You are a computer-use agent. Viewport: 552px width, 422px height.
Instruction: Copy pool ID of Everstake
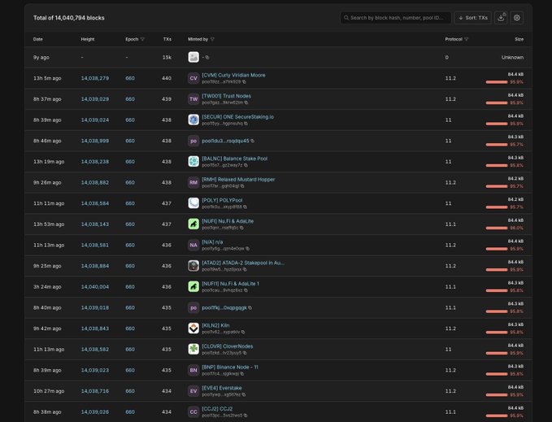[244, 394]
